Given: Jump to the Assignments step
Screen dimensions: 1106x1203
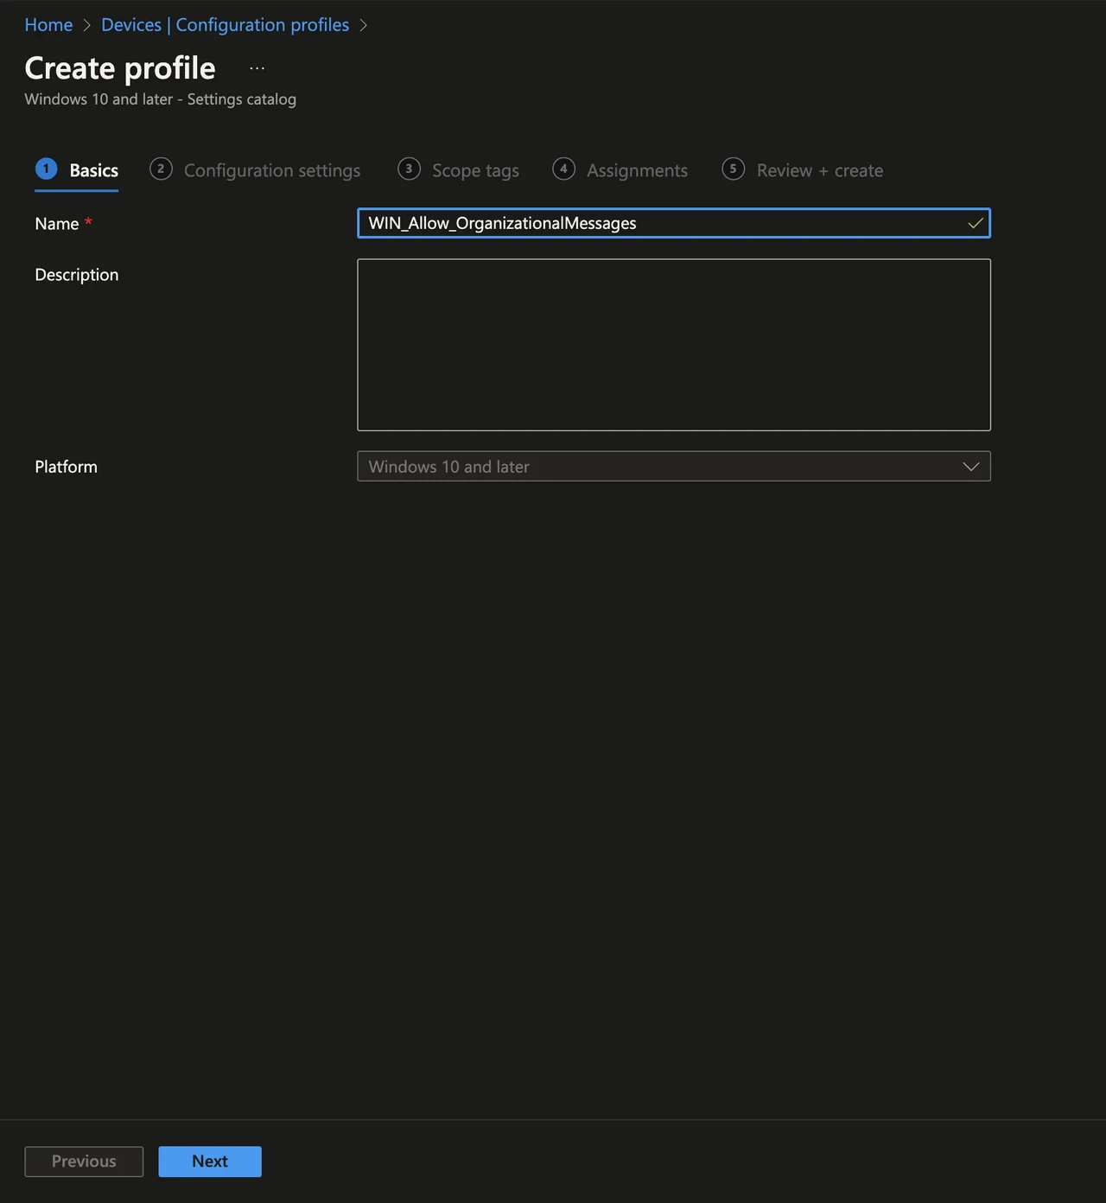Looking at the screenshot, I should 620,170.
